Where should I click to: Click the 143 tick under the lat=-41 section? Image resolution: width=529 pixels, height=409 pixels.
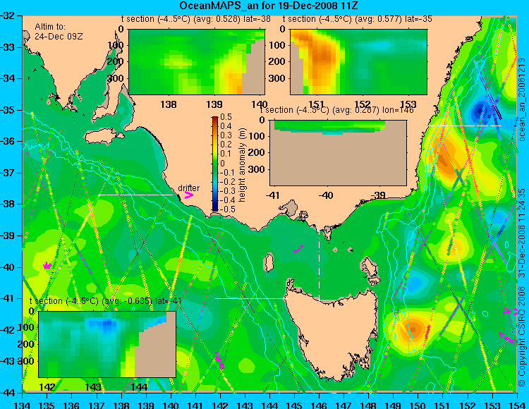tap(93, 386)
